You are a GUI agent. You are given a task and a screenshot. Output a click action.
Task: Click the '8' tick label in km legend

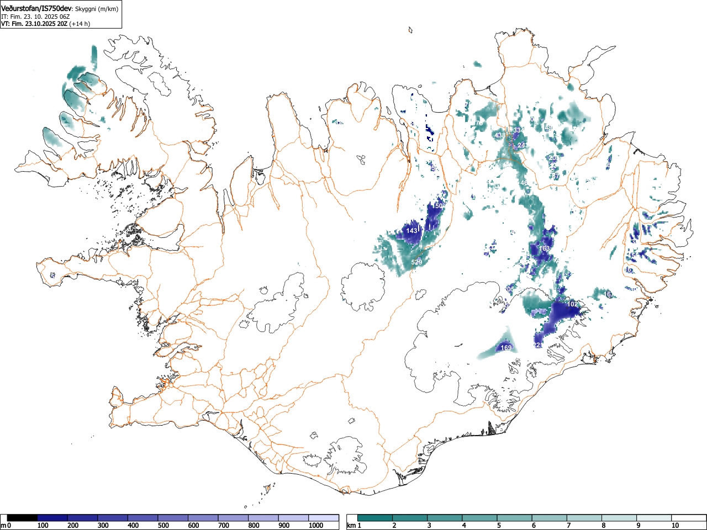[x=604, y=526]
